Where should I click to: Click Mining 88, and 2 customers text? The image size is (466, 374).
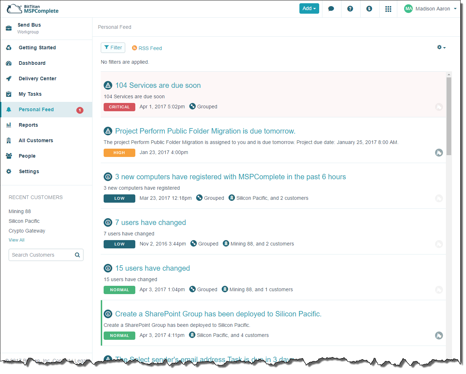click(x=262, y=244)
